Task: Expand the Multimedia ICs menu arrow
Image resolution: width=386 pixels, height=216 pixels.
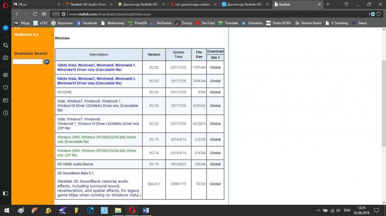Action: [x=52, y=35]
